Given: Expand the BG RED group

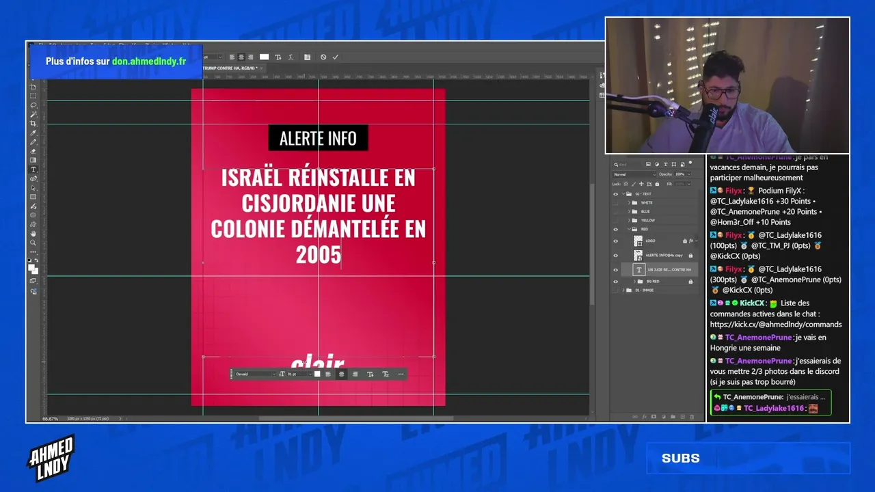Looking at the screenshot, I should [634, 282].
